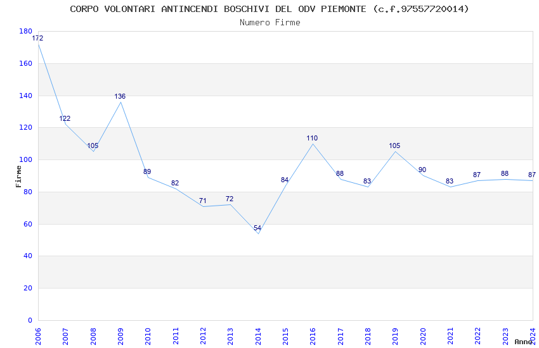
Task: Click the 140 y-axis tick value
Action: (26, 96)
